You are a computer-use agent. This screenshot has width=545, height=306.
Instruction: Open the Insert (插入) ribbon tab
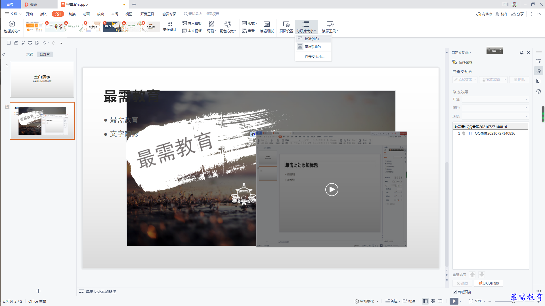coord(43,14)
